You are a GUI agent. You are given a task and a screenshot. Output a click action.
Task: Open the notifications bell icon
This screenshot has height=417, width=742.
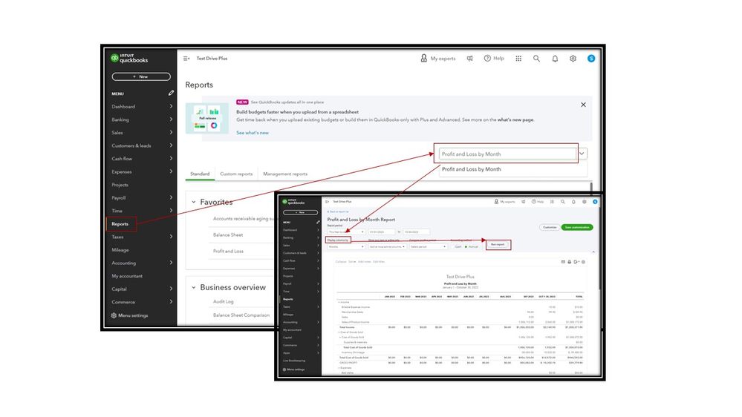(x=555, y=59)
